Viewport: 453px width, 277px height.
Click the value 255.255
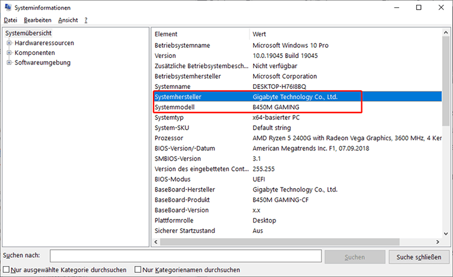[x=263, y=169]
